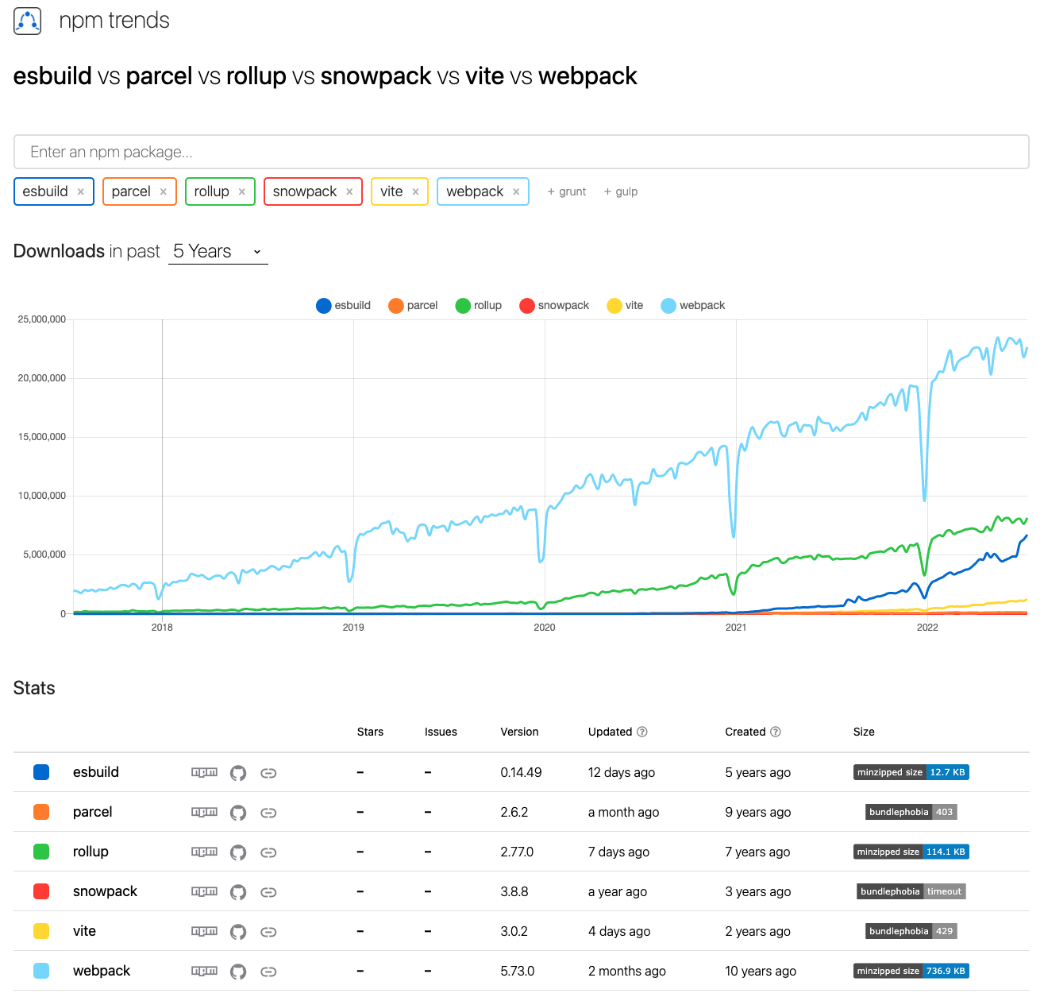The height and width of the screenshot is (997, 1044).
Task: Click esbuild blue color swatch in Stats
Action: [41, 772]
